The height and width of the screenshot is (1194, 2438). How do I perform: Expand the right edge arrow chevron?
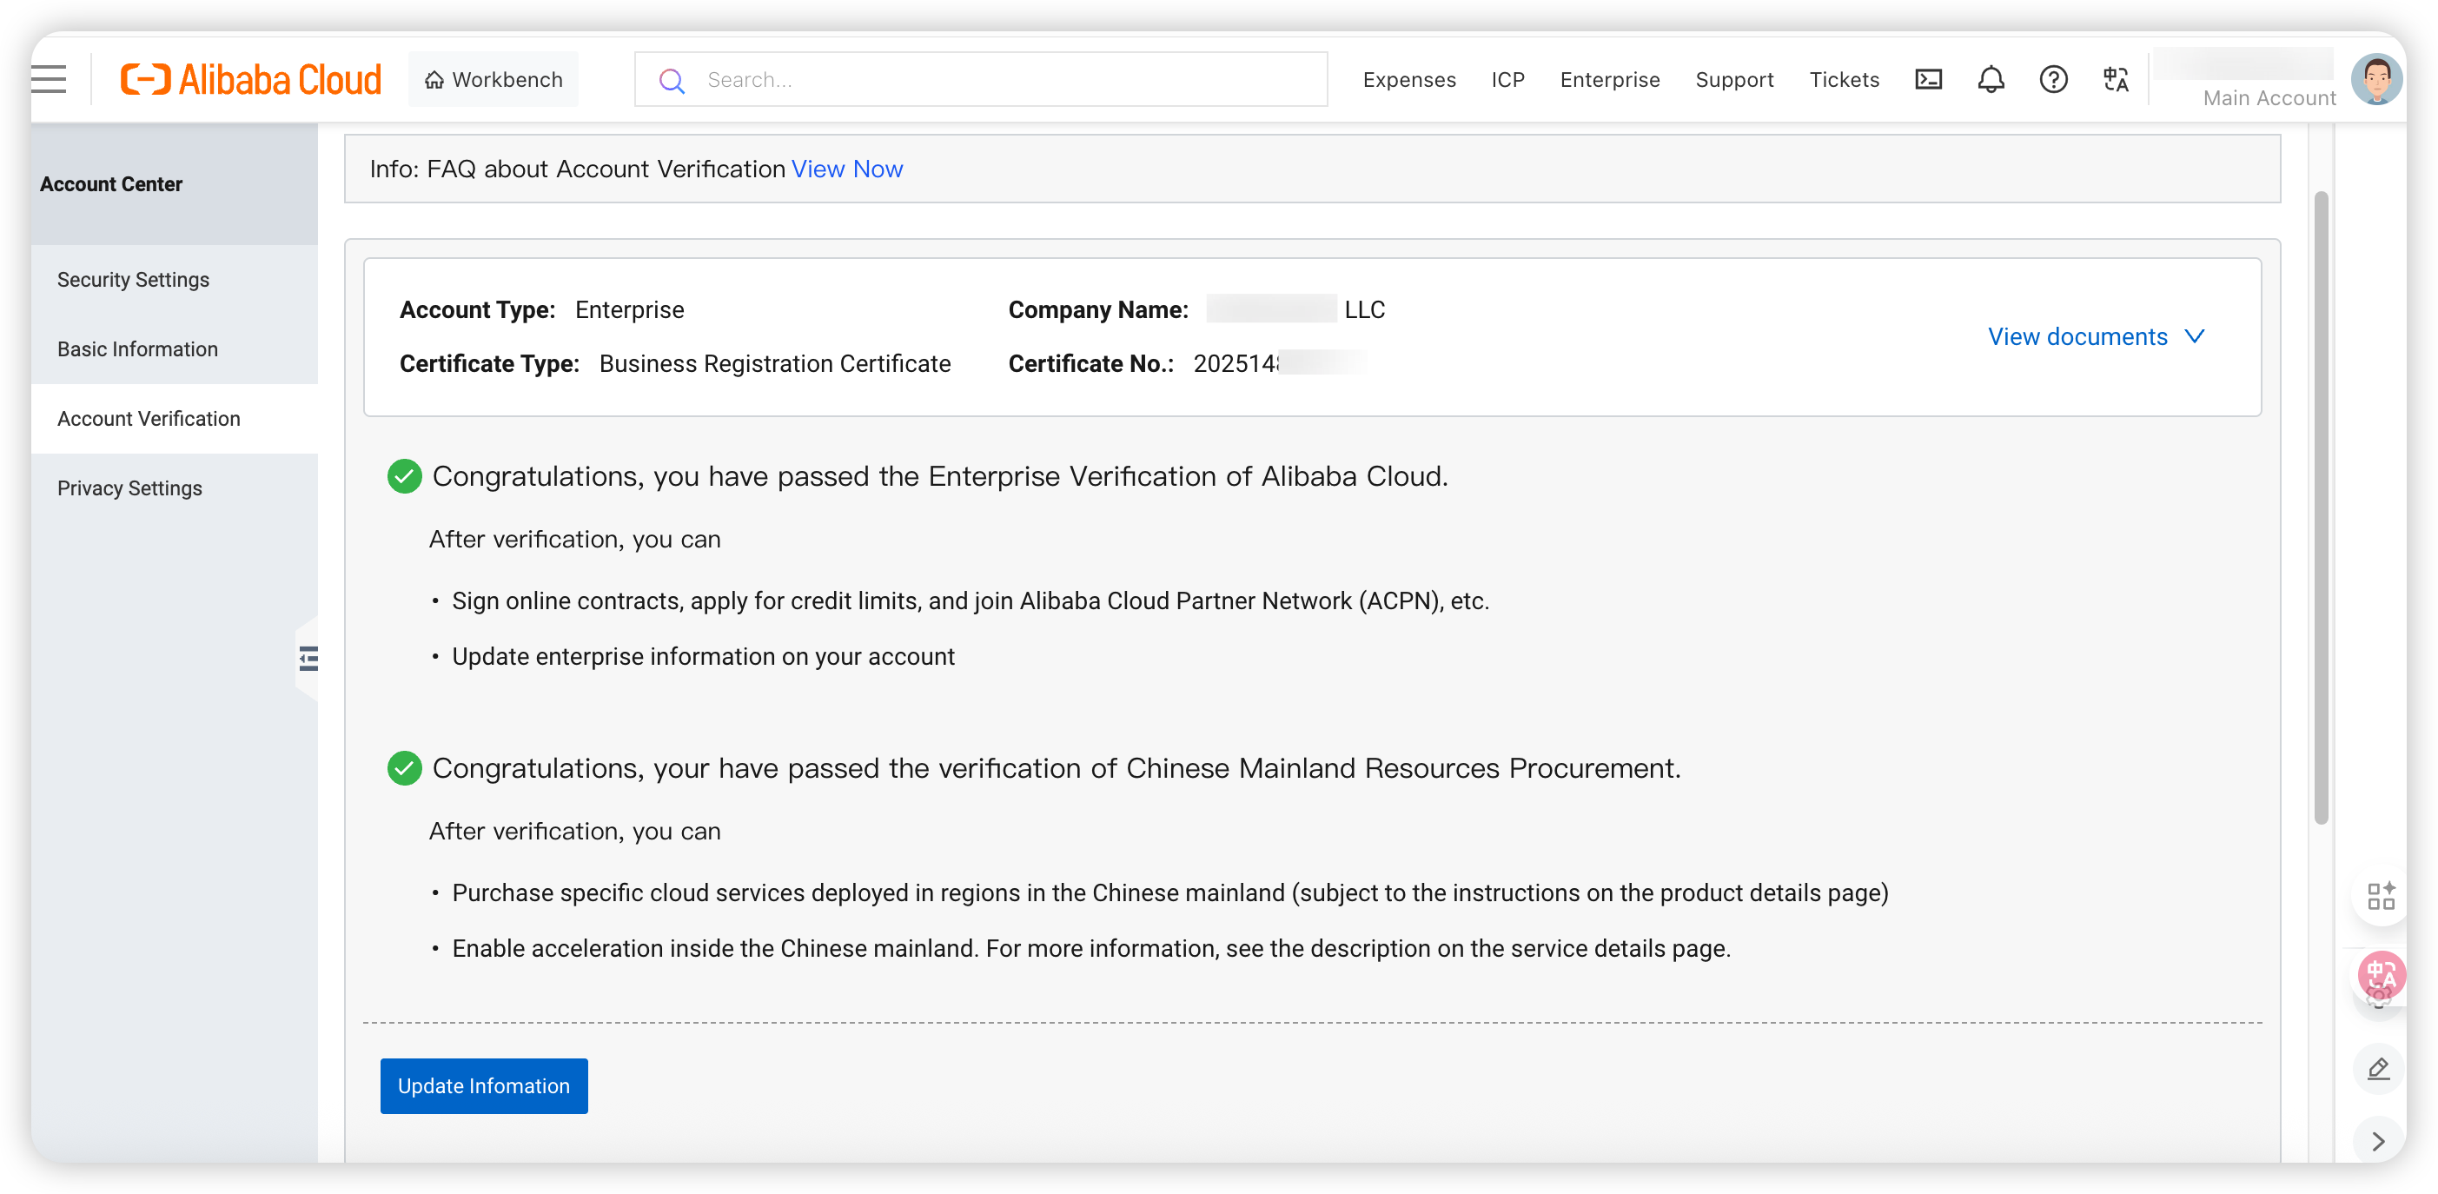2378,1141
